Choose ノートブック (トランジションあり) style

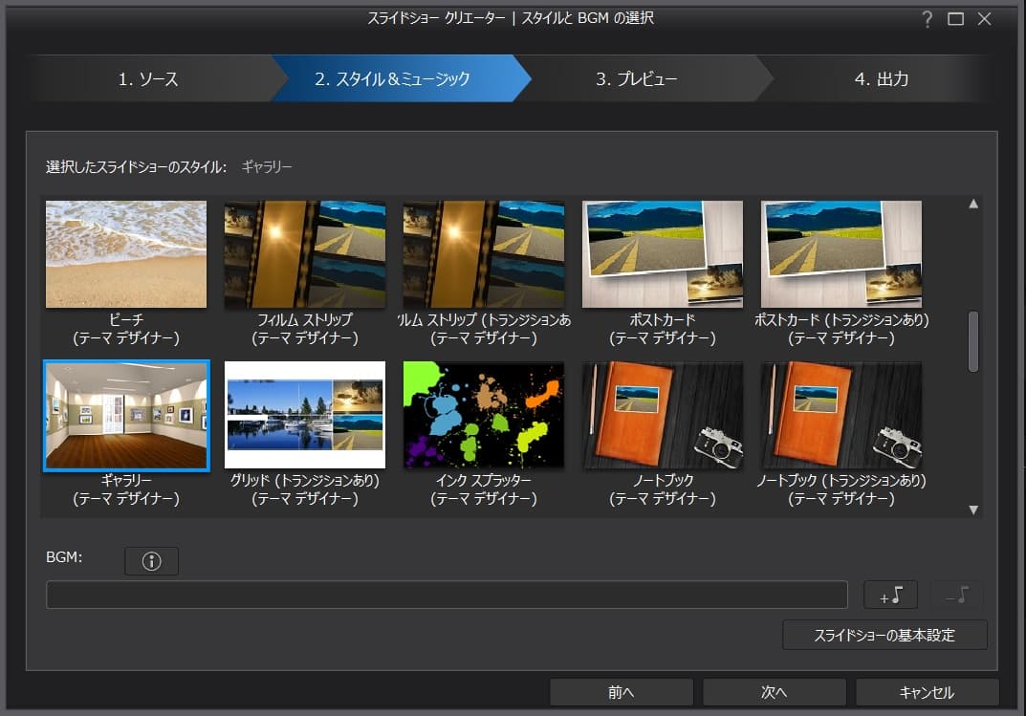pyautogui.click(x=841, y=416)
